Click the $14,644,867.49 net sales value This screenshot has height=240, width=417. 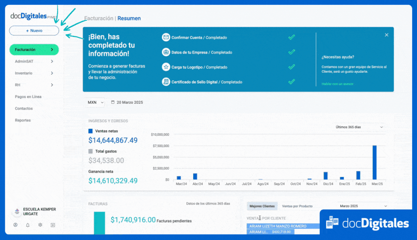tap(113, 140)
